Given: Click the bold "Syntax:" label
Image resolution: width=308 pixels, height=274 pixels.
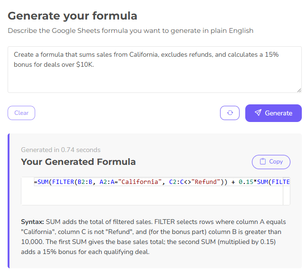Looking at the screenshot, I should click(x=32, y=222).
